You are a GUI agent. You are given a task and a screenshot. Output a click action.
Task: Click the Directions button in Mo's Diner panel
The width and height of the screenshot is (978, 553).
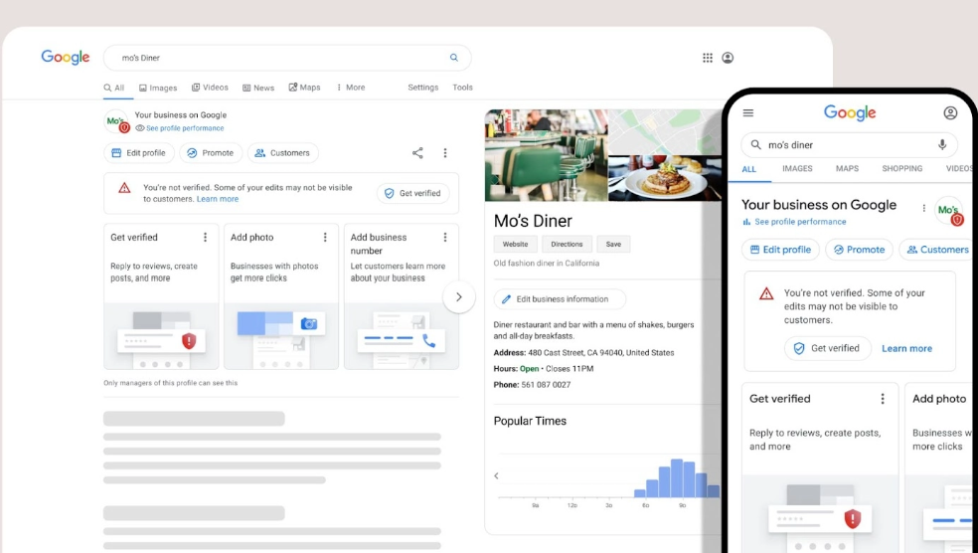(x=567, y=244)
